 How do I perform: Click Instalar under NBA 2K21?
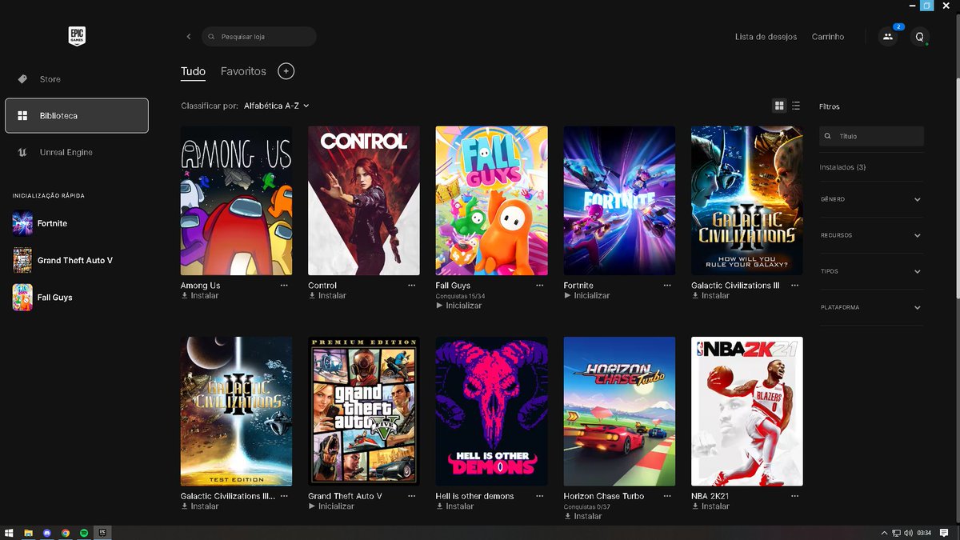coord(710,506)
